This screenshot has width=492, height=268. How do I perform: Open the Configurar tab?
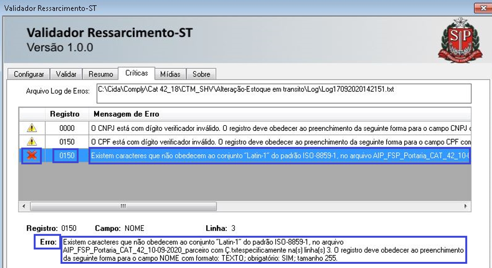coord(29,74)
